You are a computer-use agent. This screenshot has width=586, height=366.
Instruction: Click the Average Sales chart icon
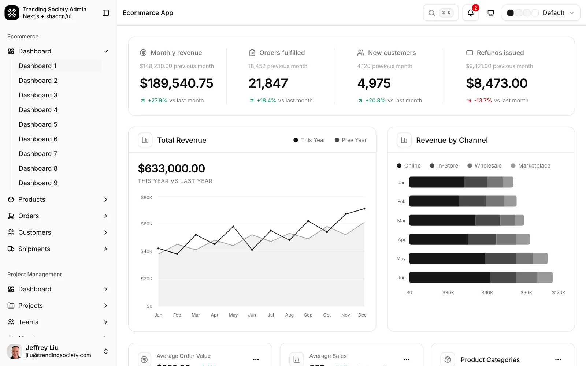[296, 359]
